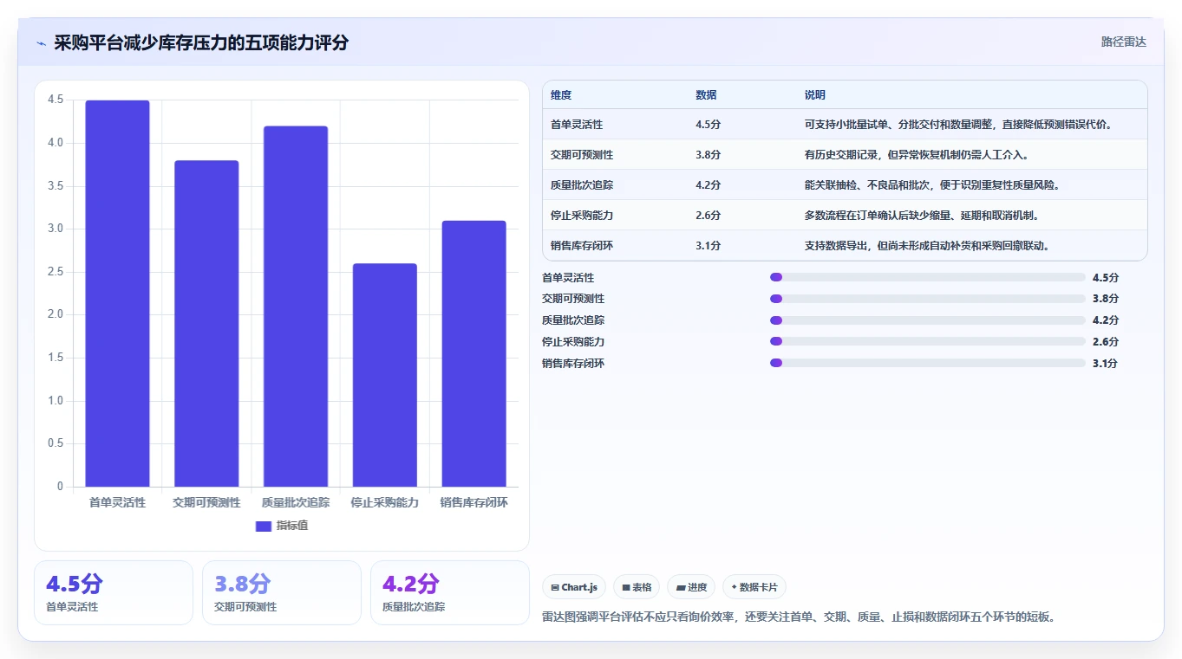This screenshot has width=1182, height=659.
Task: Toggle the 指标值 legend color box
Action: [264, 527]
